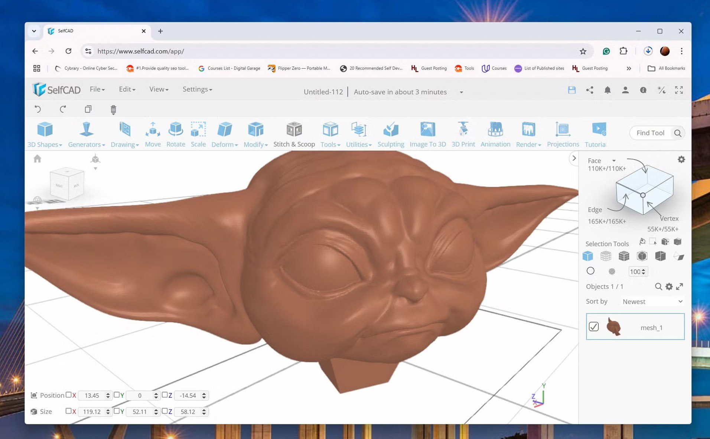This screenshot has width=710, height=439.
Task: Open the View menu
Action: tap(159, 89)
